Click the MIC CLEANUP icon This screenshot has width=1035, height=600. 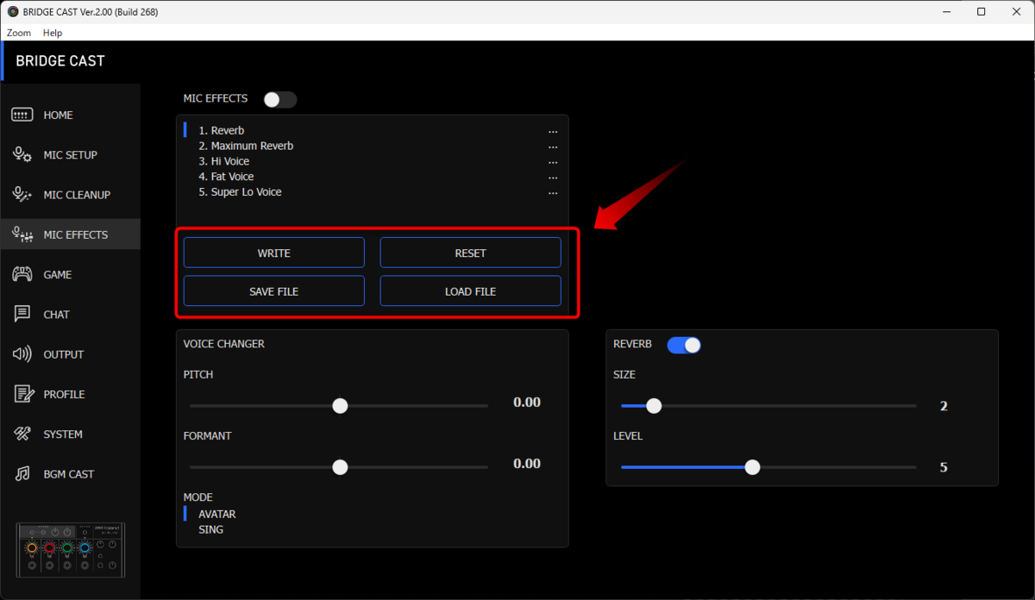[x=22, y=195]
